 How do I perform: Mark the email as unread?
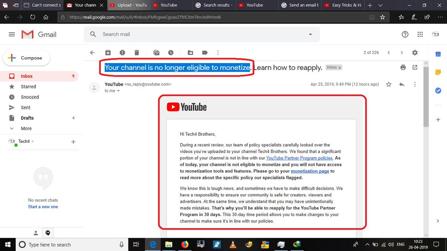156,52
